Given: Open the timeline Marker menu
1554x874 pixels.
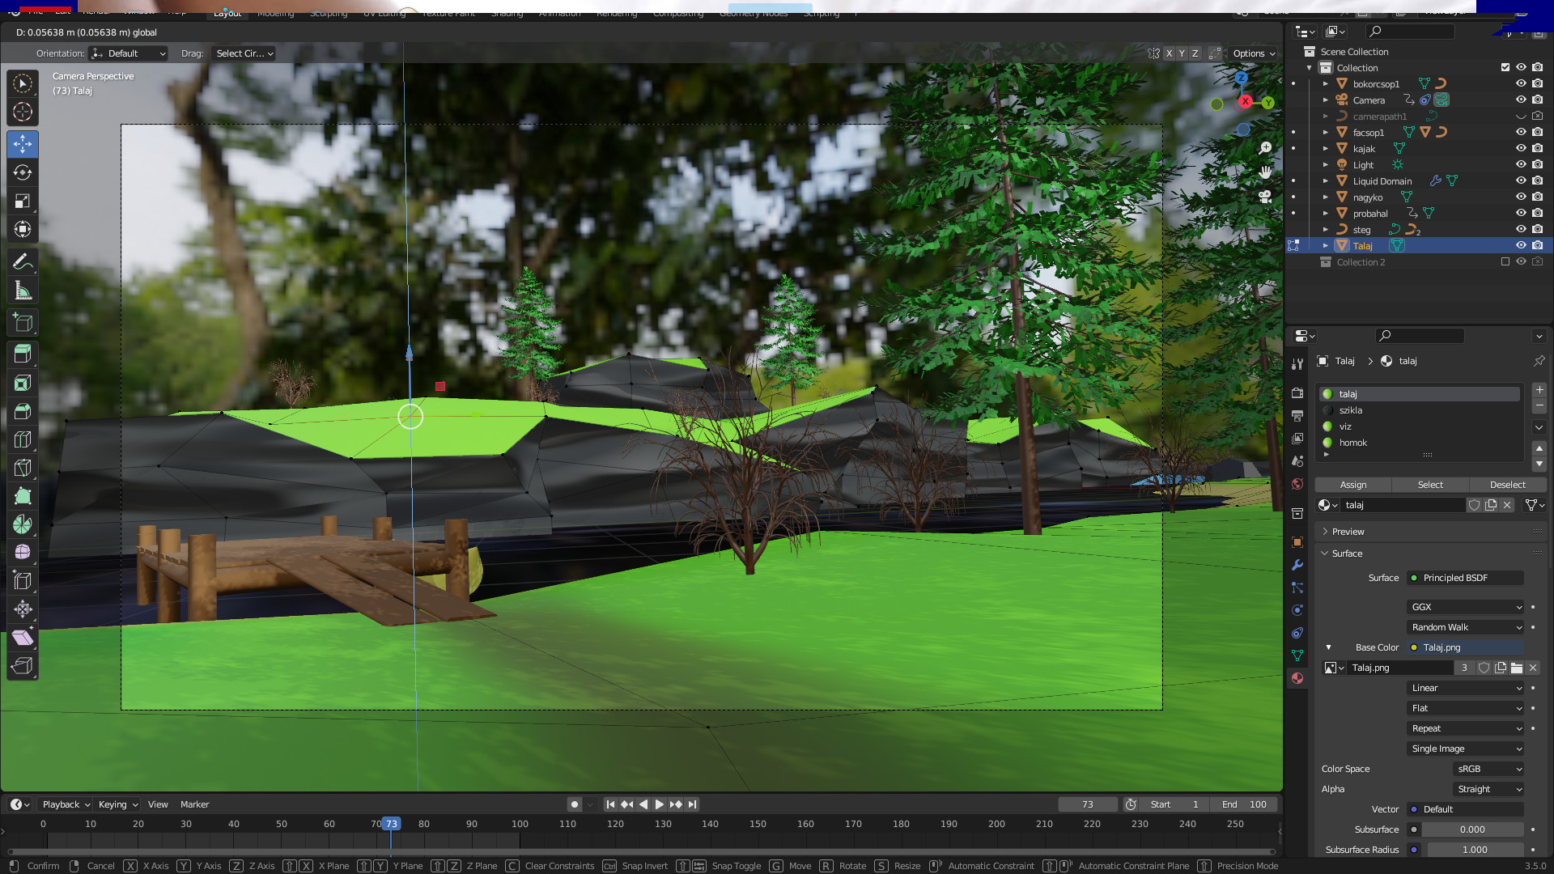Looking at the screenshot, I should tap(194, 804).
